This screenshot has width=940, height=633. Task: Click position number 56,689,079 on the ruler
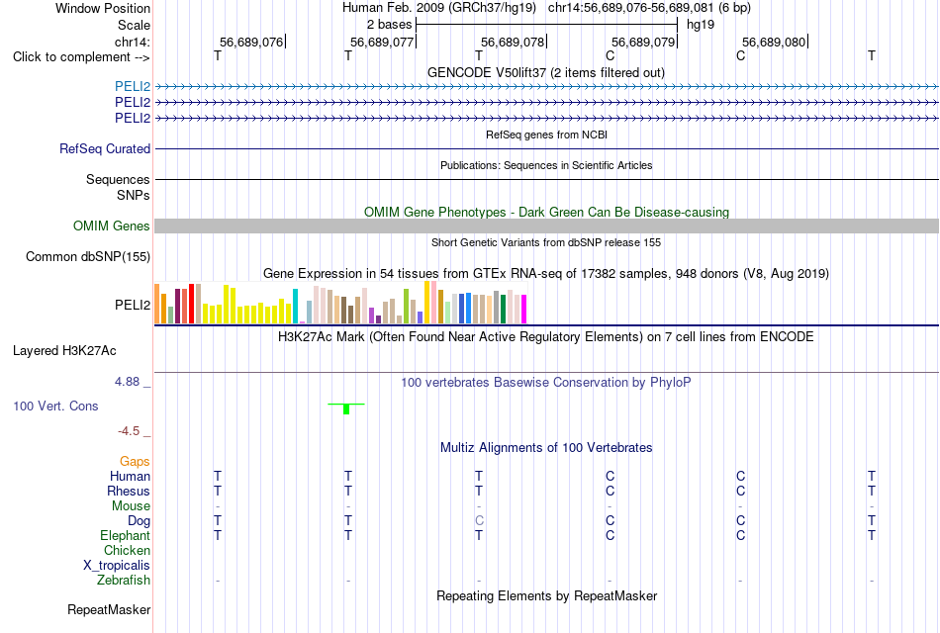tap(643, 42)
